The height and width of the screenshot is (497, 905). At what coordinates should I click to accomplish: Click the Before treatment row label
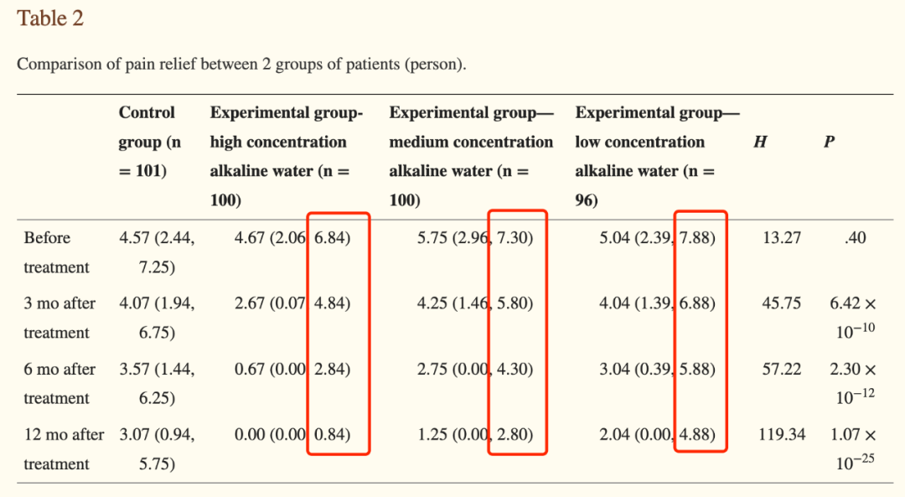(x=57, y=252)
